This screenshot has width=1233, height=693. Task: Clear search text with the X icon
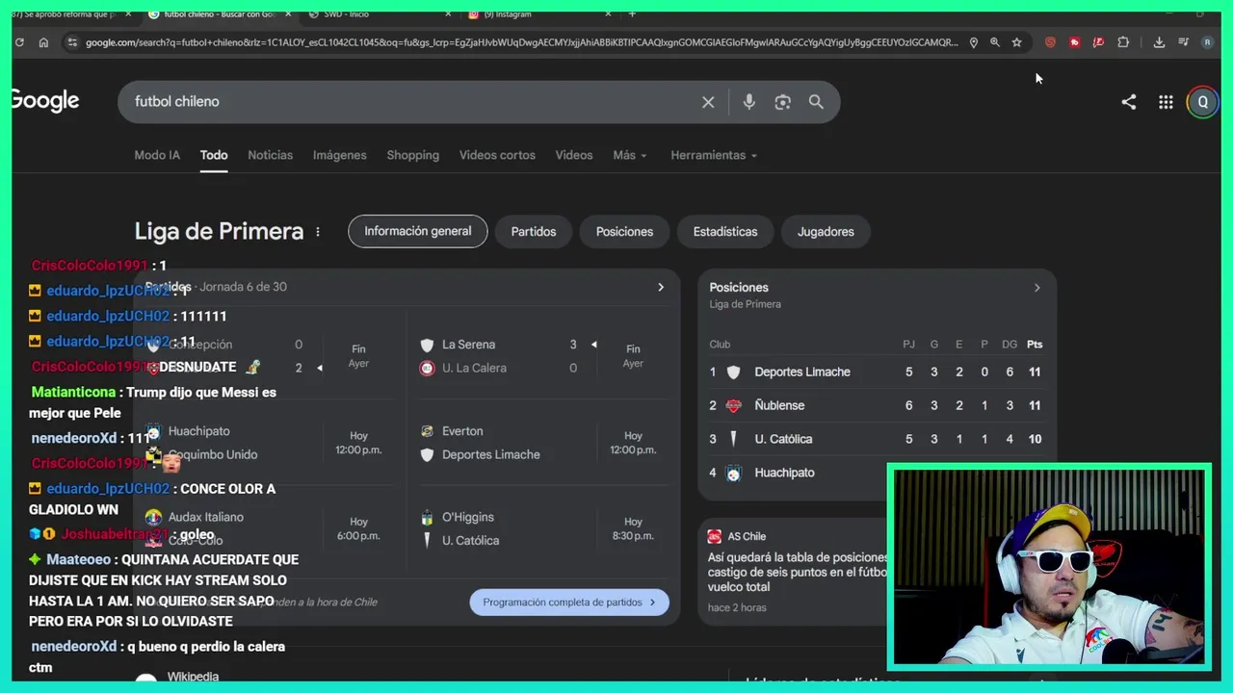[708, 102]
